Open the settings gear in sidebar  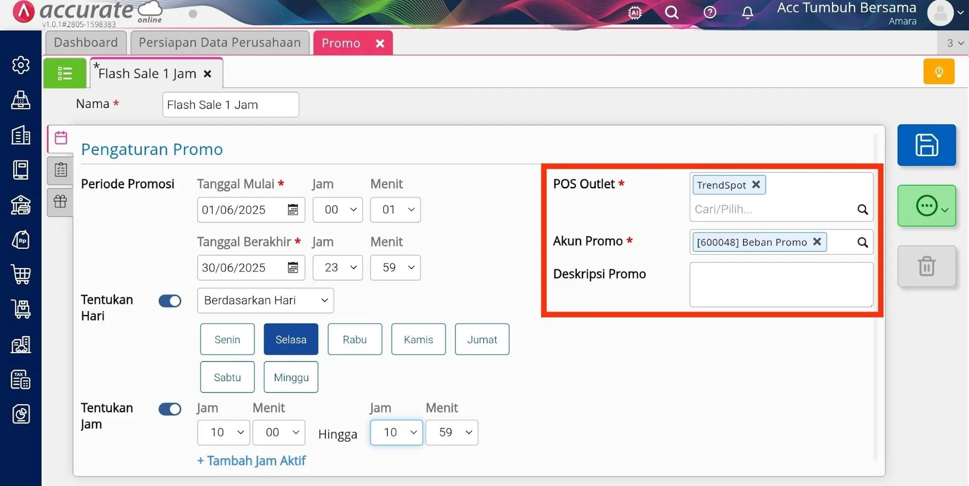[20, 65]
